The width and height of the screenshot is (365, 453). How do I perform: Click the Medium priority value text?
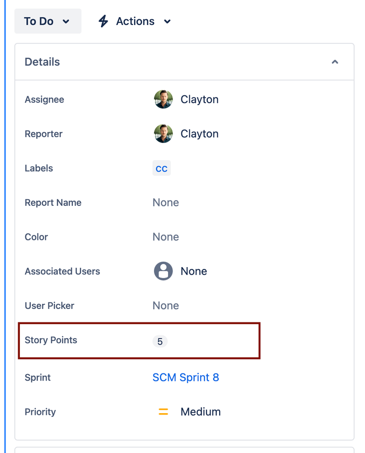(x=201, y=412)
